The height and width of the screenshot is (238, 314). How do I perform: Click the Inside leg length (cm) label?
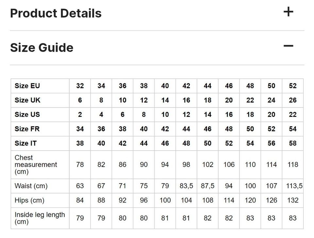(40, 218)
